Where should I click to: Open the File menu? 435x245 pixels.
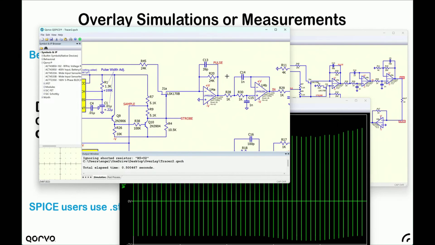42,35
